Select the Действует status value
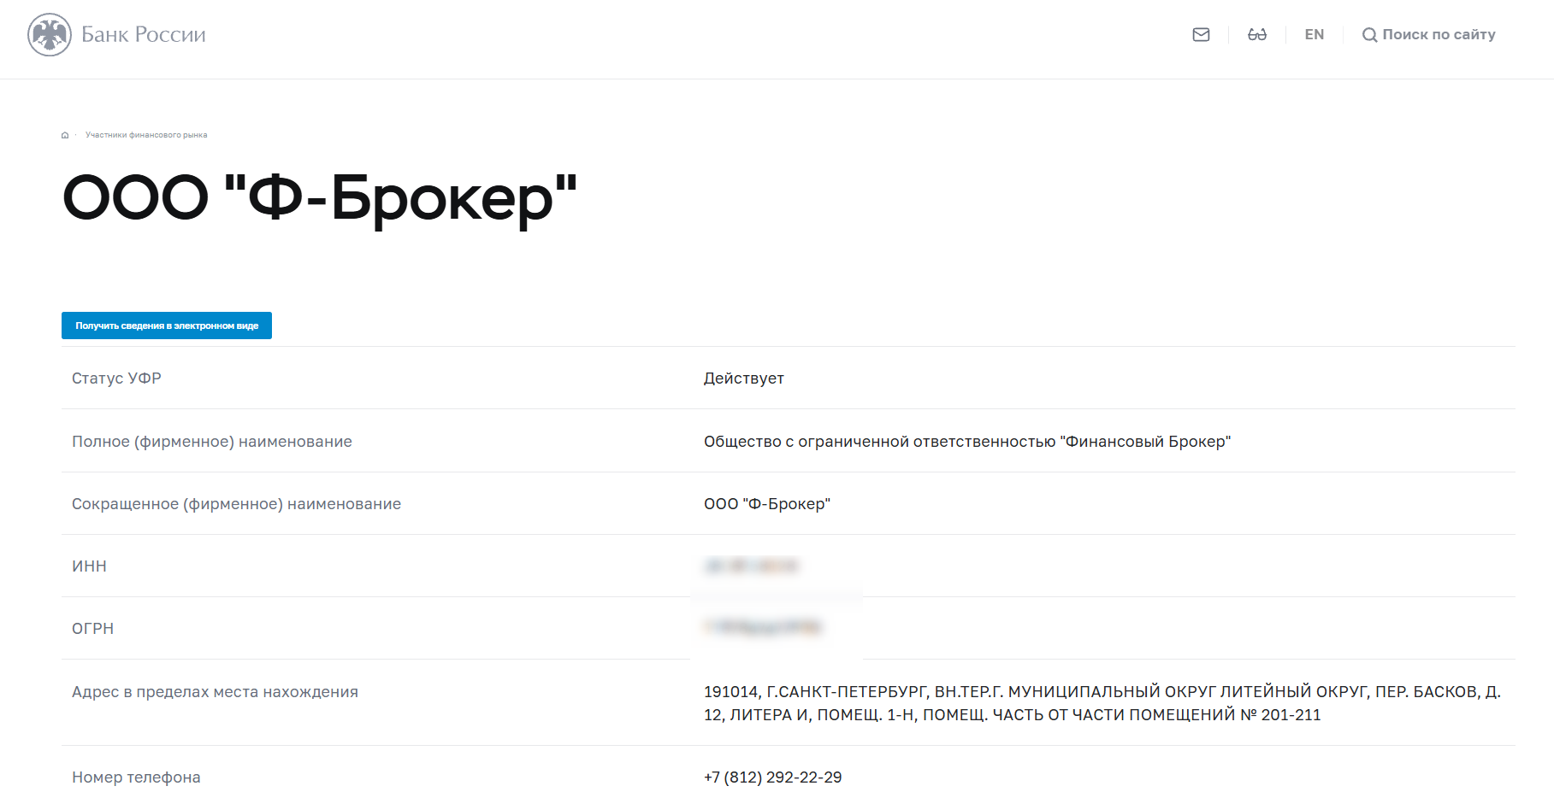 click(x=744, y=378)
